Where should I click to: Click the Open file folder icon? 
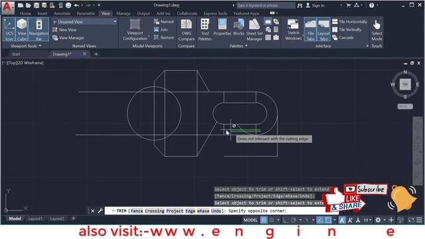tap(28, 5)
